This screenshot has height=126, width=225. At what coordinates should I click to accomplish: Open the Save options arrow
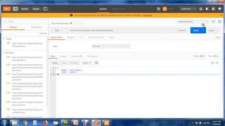point(218,30)
